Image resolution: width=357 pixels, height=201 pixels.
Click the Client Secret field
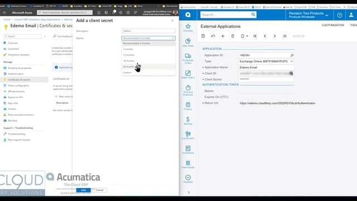266,79
